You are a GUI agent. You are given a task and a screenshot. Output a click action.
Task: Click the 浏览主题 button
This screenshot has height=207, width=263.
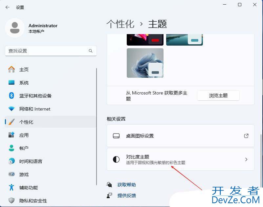pyautogui.click(x=218, y=95)
